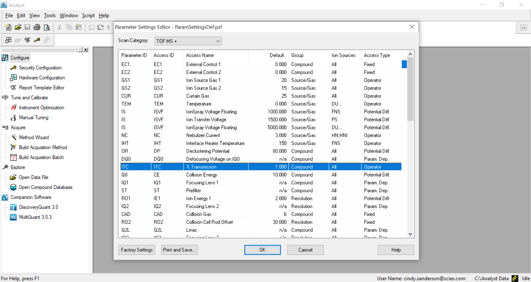Image resolution: width=531 pixels, height=282 pixels.
Task: Open the Script menu
Action: pyautogui.click(x=88, y=15)
